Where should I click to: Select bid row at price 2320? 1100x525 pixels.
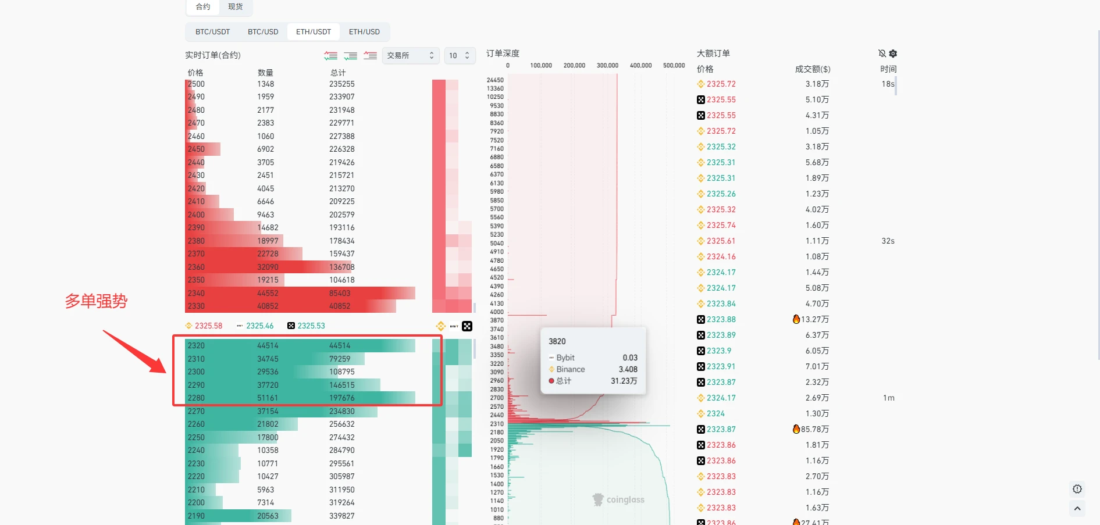point(300,345)
